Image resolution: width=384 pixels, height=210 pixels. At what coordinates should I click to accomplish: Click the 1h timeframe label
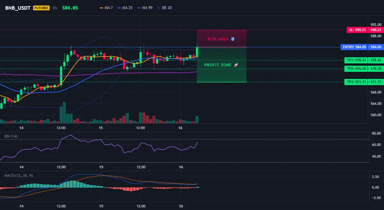click(54, 8)
